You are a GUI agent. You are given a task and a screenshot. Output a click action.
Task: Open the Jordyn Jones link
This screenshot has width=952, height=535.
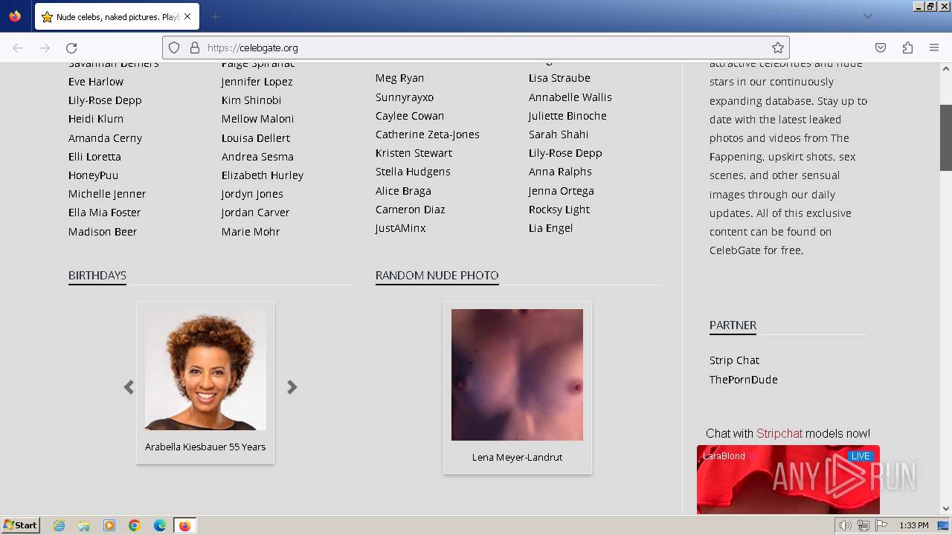tap(252, 194)
